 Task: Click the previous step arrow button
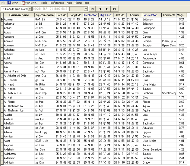[100, 9]
